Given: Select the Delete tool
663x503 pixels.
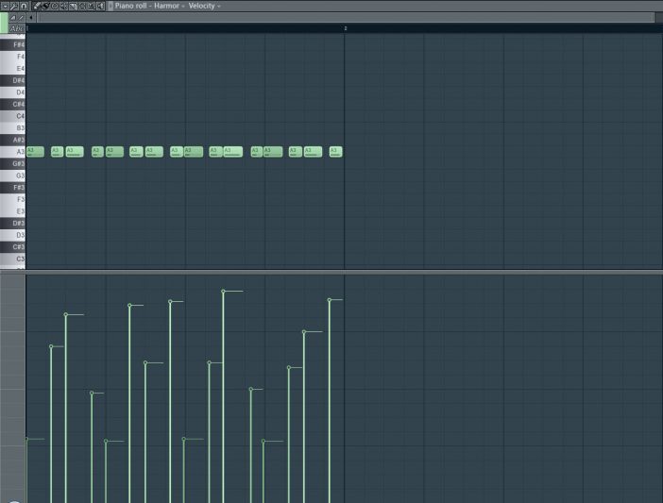Looking at the screenshot, I should pos(55,6).
